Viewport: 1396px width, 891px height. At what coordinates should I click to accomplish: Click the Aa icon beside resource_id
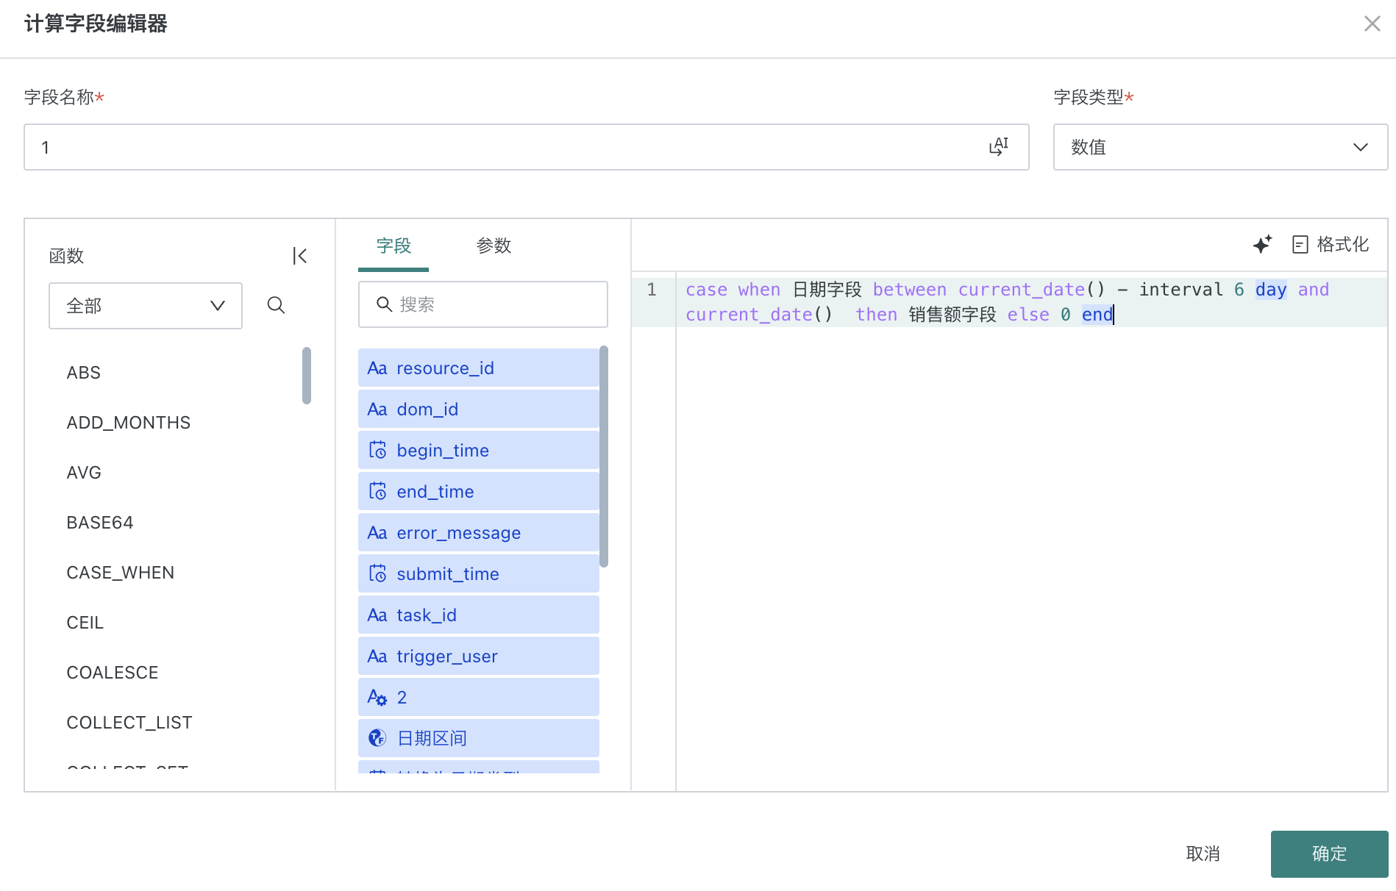coord(377,368)
